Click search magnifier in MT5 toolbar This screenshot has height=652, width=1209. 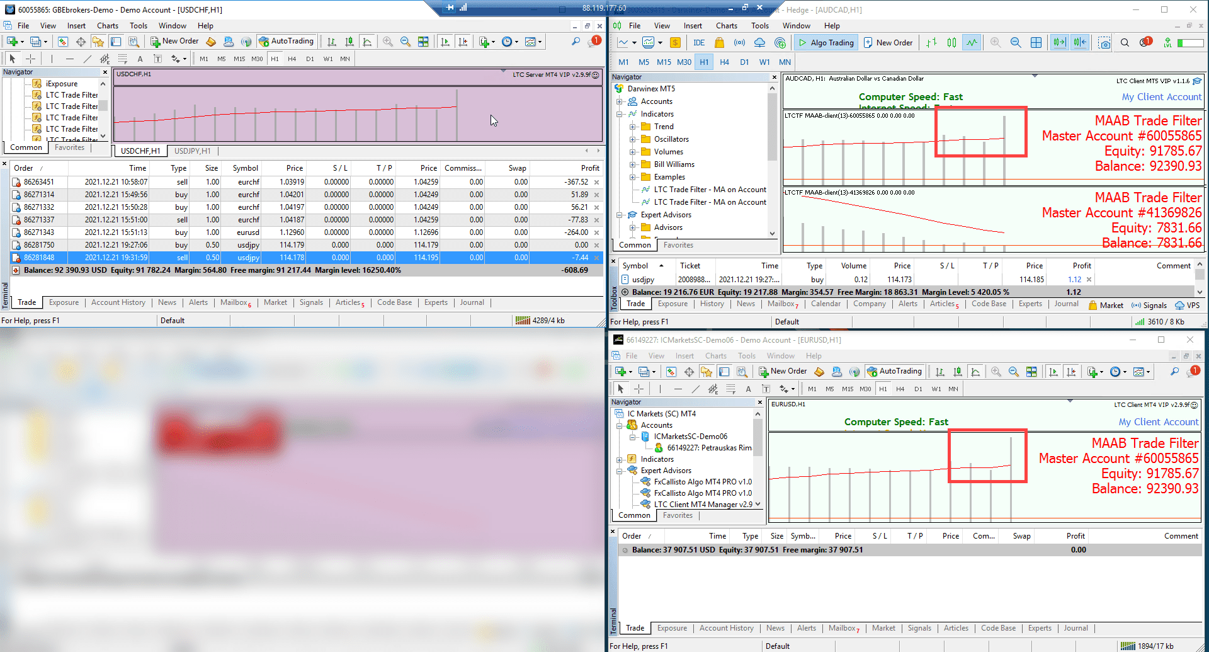tap(1125, 43)
